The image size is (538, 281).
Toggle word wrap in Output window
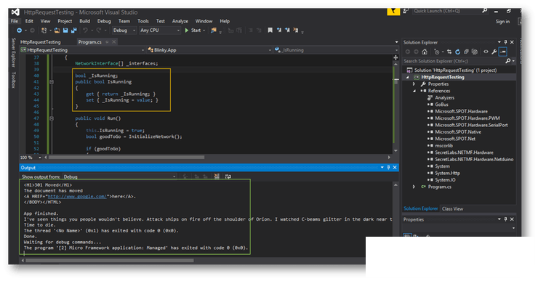[x=228, y=176]
